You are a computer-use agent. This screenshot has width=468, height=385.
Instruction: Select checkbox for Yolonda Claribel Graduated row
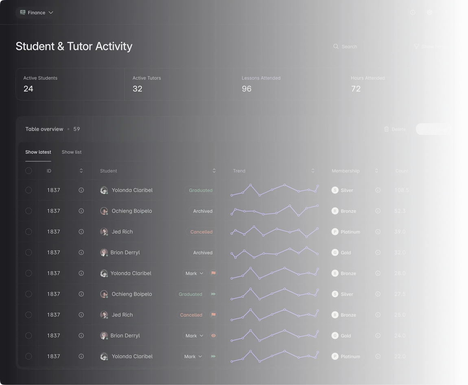click(x=28, y=190)
